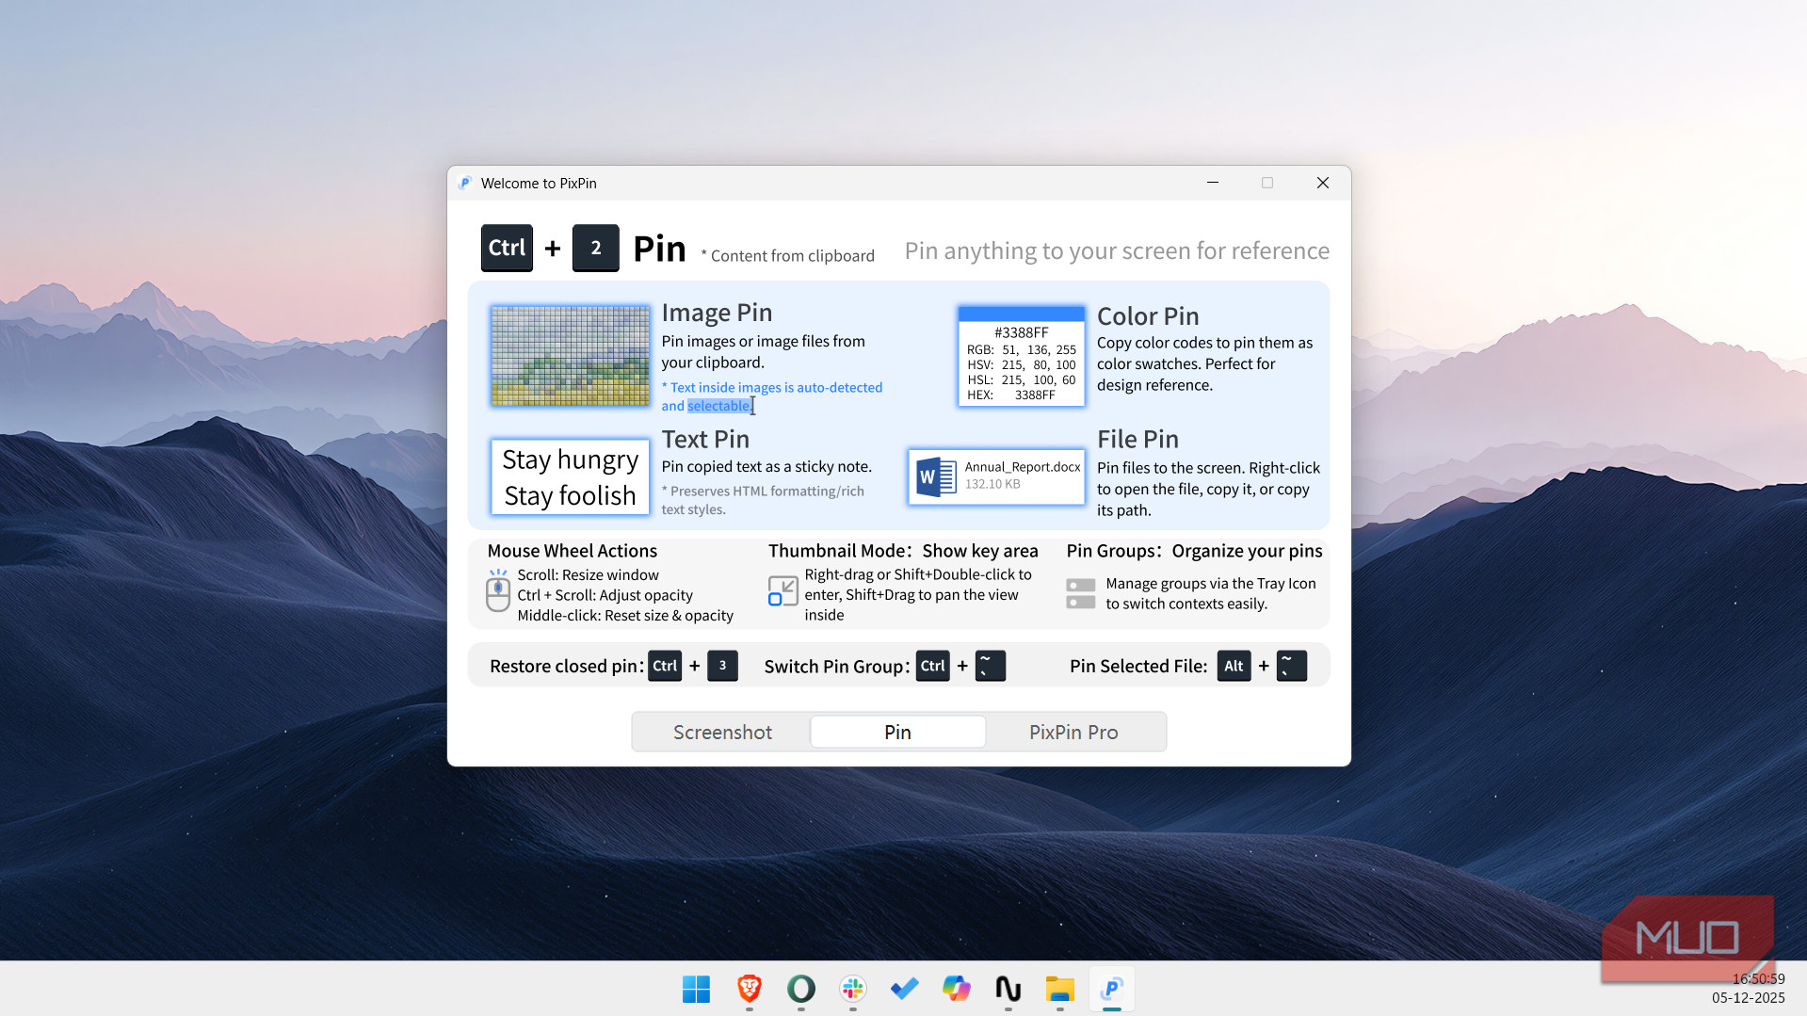Image resolution: width=1807 pixels, height=1016 pixels.
Task: Click the mouse wheel actions icon
Action: pos(498,591)
